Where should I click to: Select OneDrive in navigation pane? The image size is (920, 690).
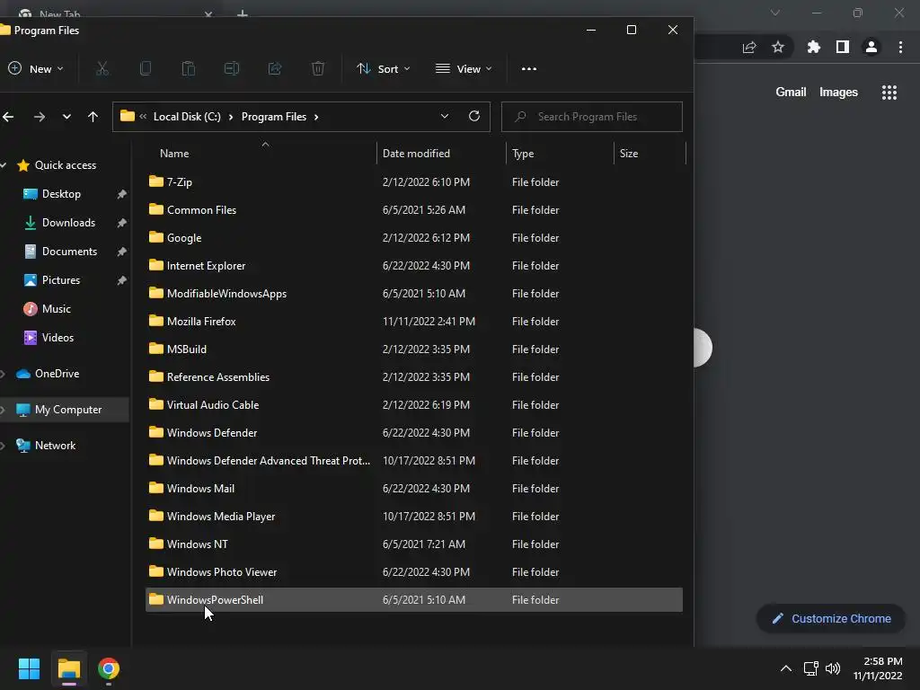pos(57,373)
